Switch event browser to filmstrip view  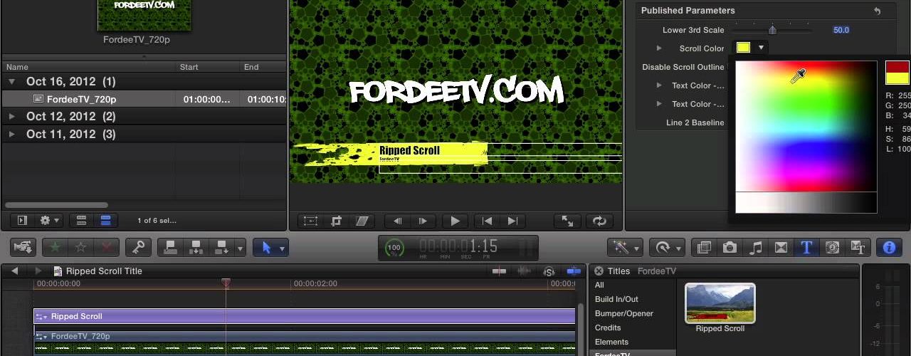(81, 221)
